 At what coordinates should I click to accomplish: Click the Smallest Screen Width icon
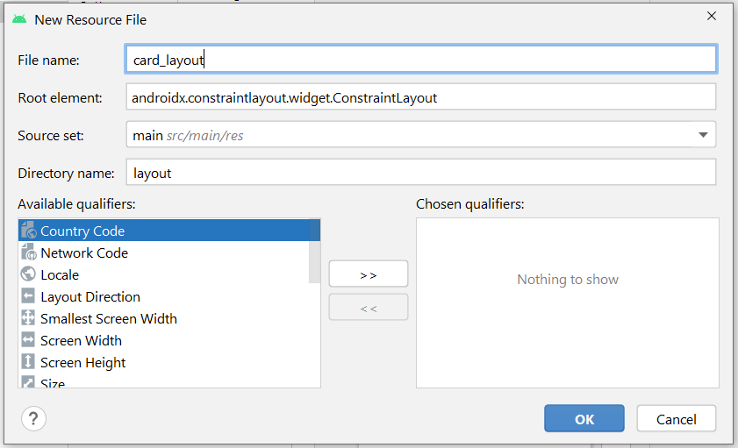(x=27, y=319)
